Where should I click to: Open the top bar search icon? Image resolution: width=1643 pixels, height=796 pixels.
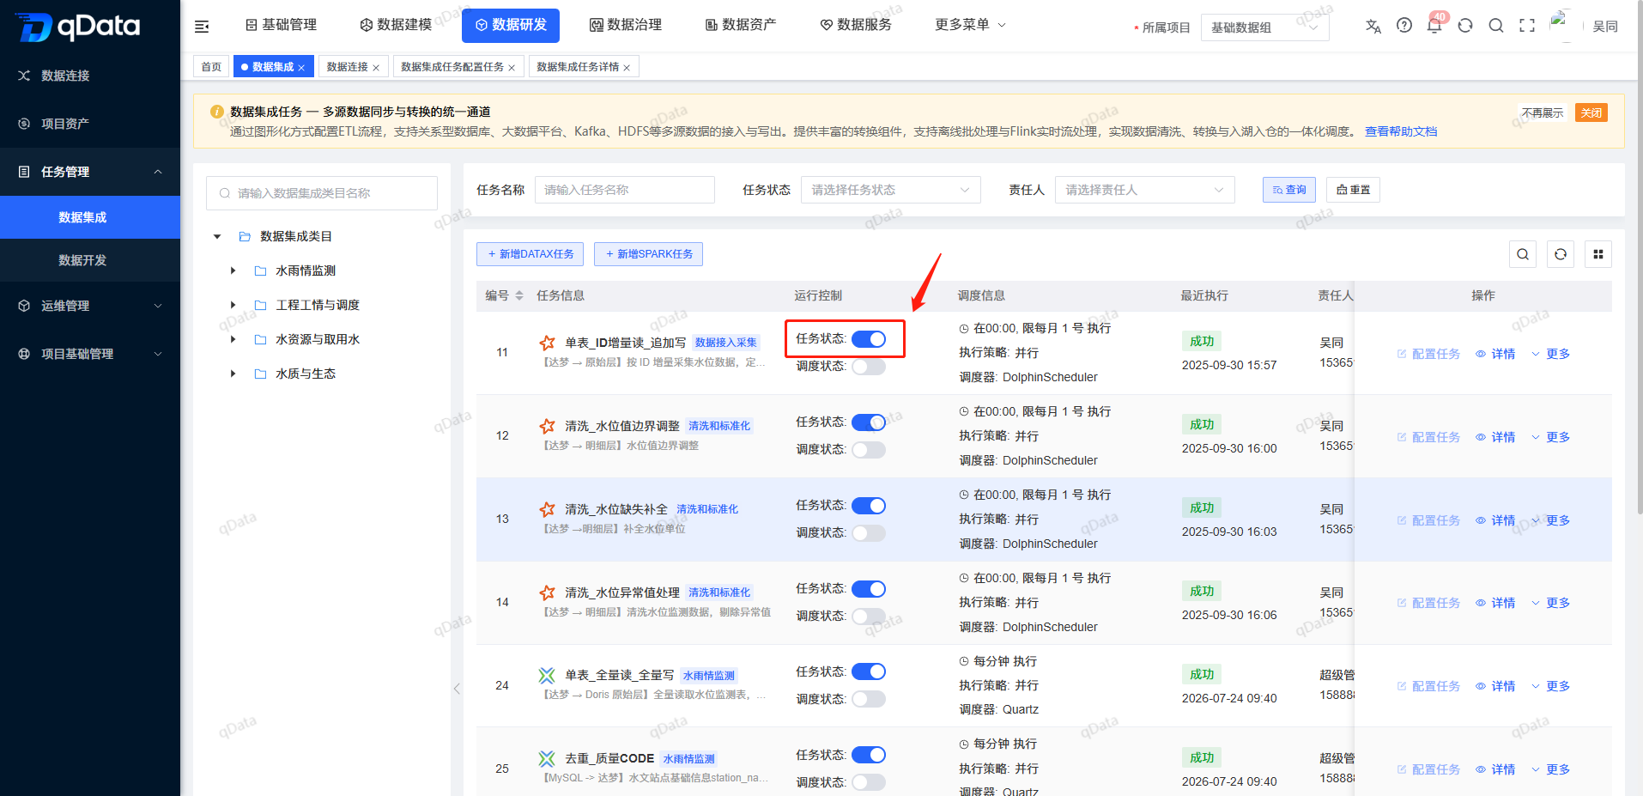[x=1496, y=26]
